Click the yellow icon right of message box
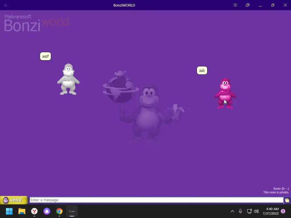The image size is (291, 218). click(287, 200)
